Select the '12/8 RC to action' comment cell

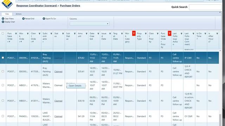tap(189, 101)
